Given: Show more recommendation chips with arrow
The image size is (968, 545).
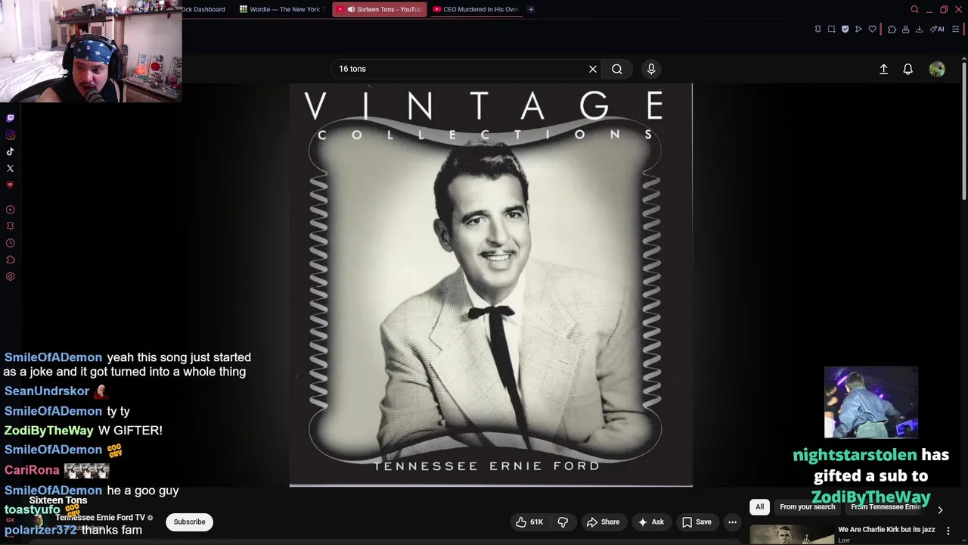Looking at the screenshot, I should pos(940,510).
